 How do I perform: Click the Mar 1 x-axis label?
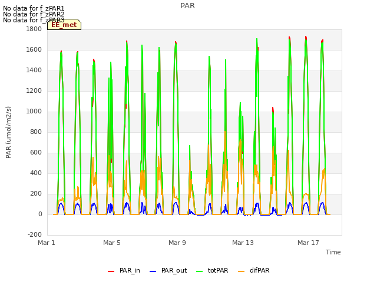click(x=47, y=243)
